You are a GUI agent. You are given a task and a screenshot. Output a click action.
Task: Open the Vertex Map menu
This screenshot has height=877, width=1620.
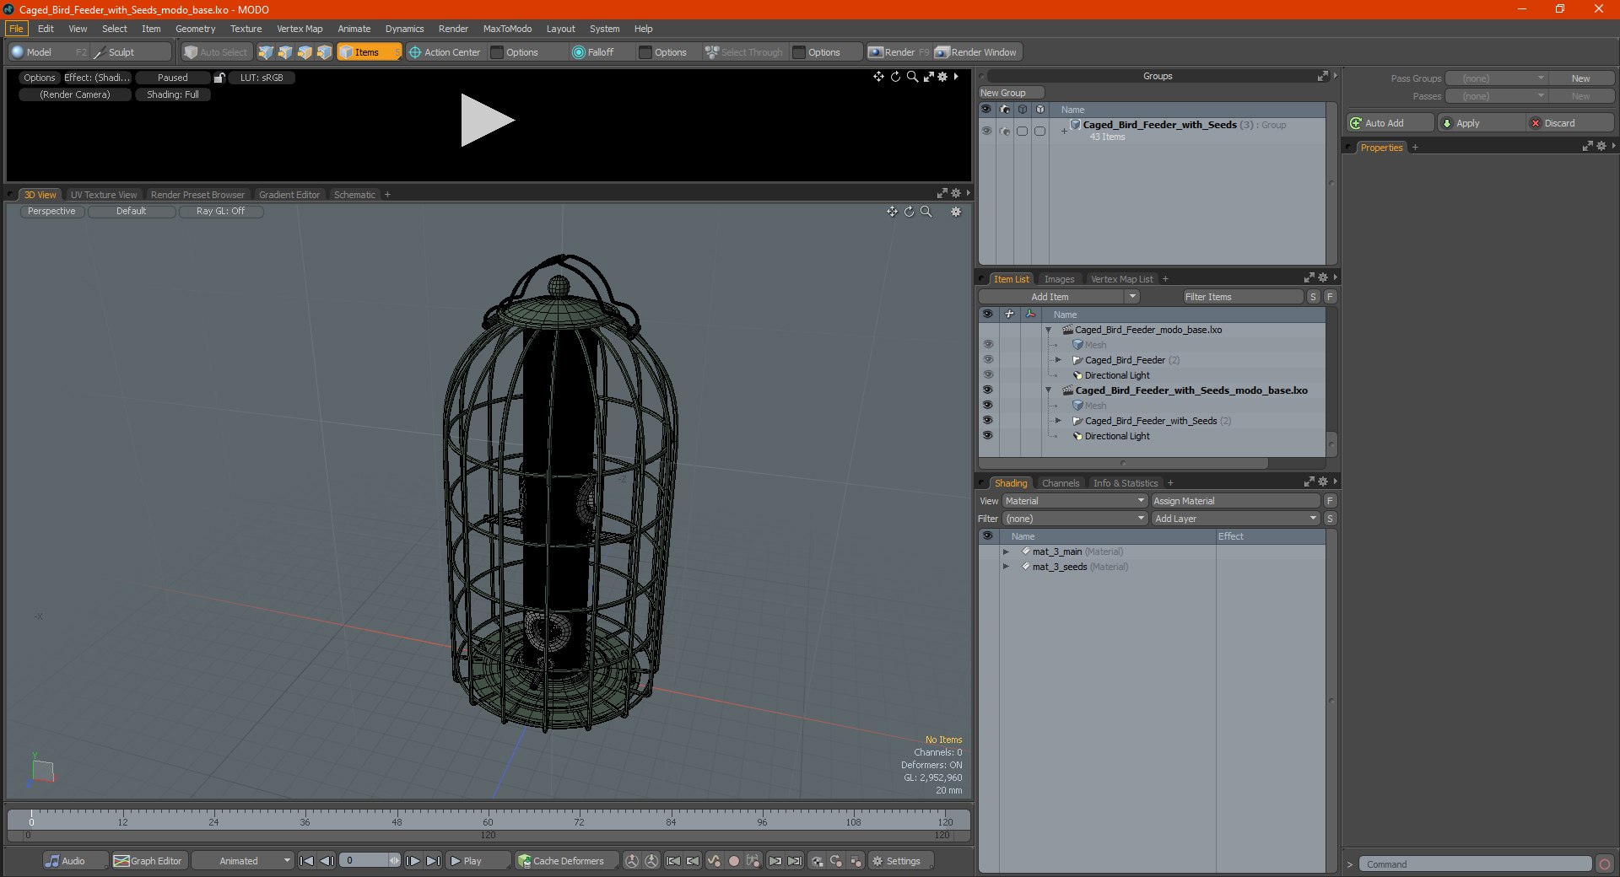[x=300, y=29]
